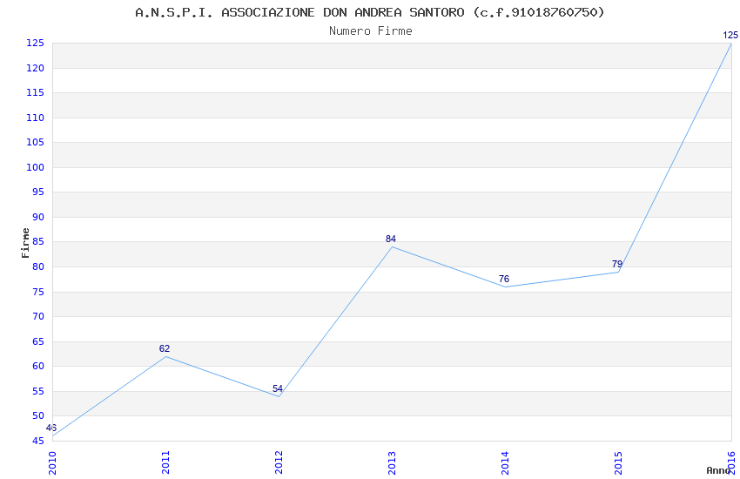Click the 62 data label at 2011
This screenshot has width=740, height=479.
pos(165,348)
